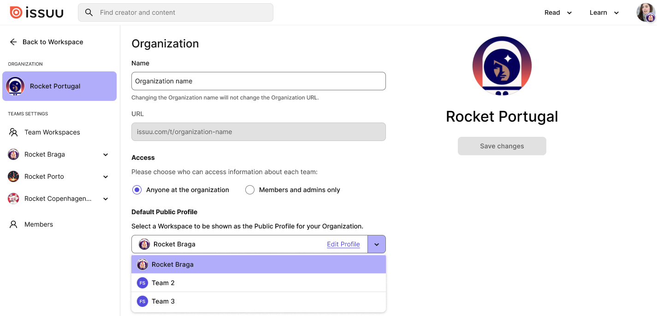Open user profile avatar top right

click(x=646, y=12)
